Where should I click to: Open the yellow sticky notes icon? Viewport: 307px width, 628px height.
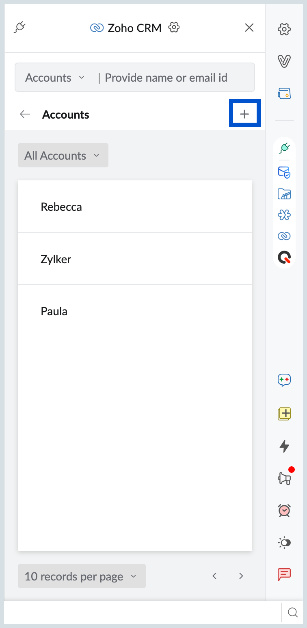(284, 414)
